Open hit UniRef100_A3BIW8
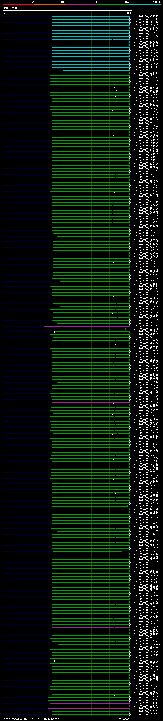163x721 pixels. (146, 84)
